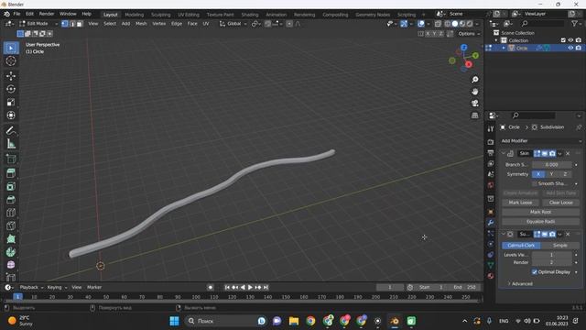Choose Simple subdivision type
The width and height of the screenshot is (586, 330).
coord(559,246)
